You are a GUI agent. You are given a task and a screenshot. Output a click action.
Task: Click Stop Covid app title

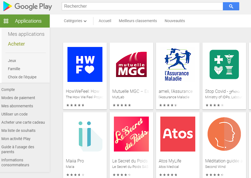point(222,91)
